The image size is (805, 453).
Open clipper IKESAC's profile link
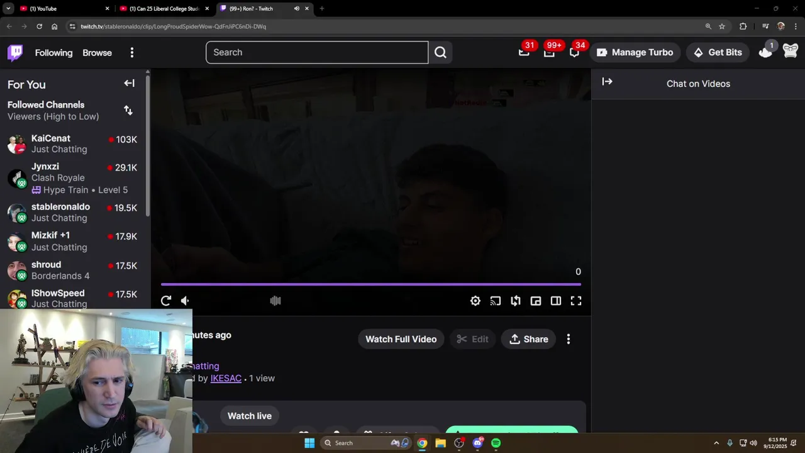[226, 378]
